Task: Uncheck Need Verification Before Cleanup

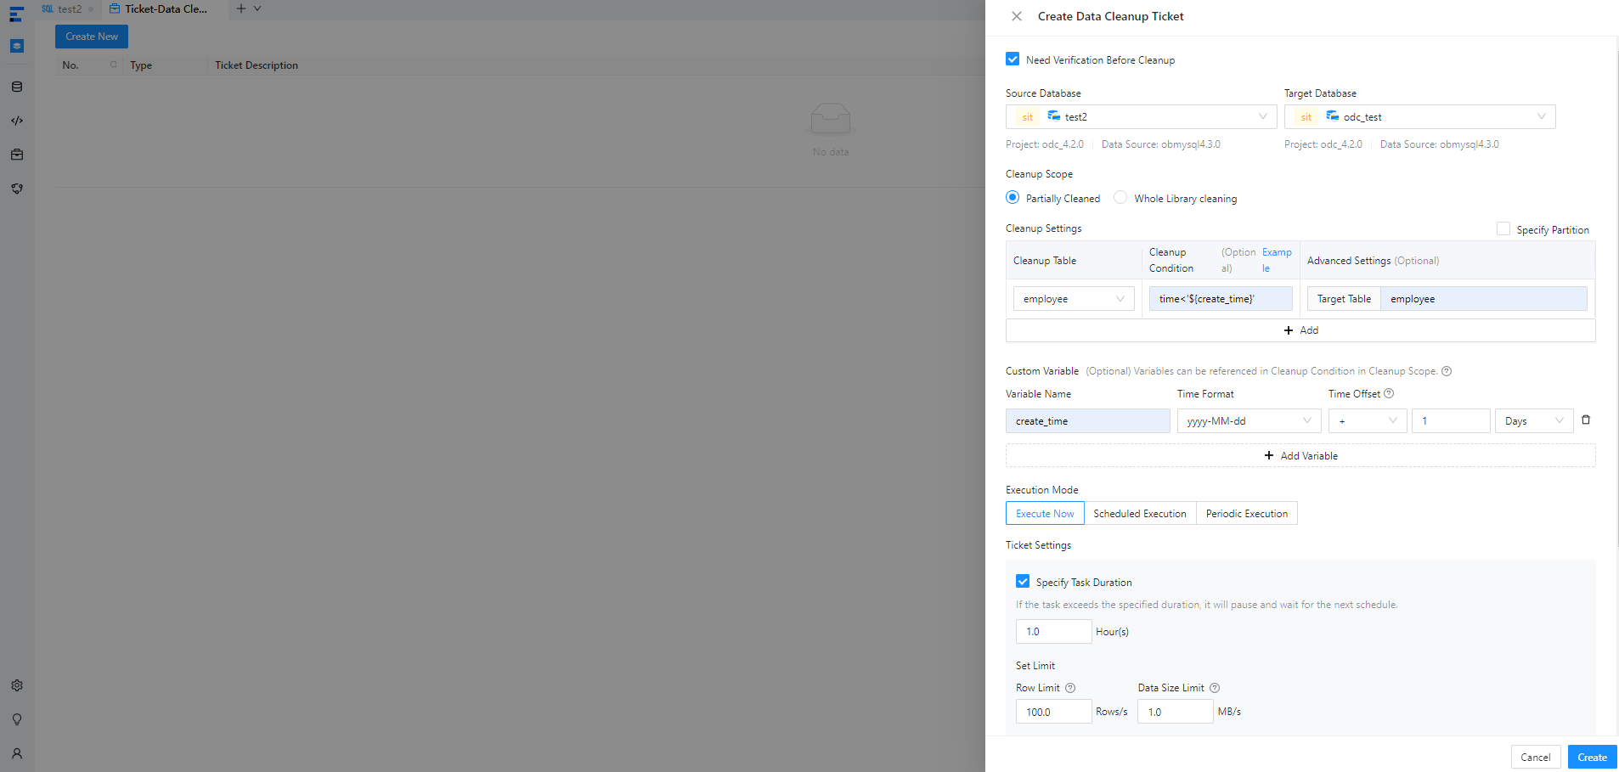Action: point(1013,59)
